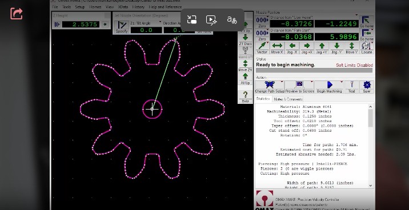Zero the Distance from User Home readout
The height and width of the screenshot is (210, 409).
(x=262, y=22)
